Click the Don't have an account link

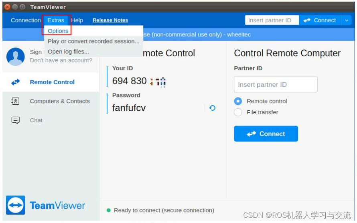point(61,60)
